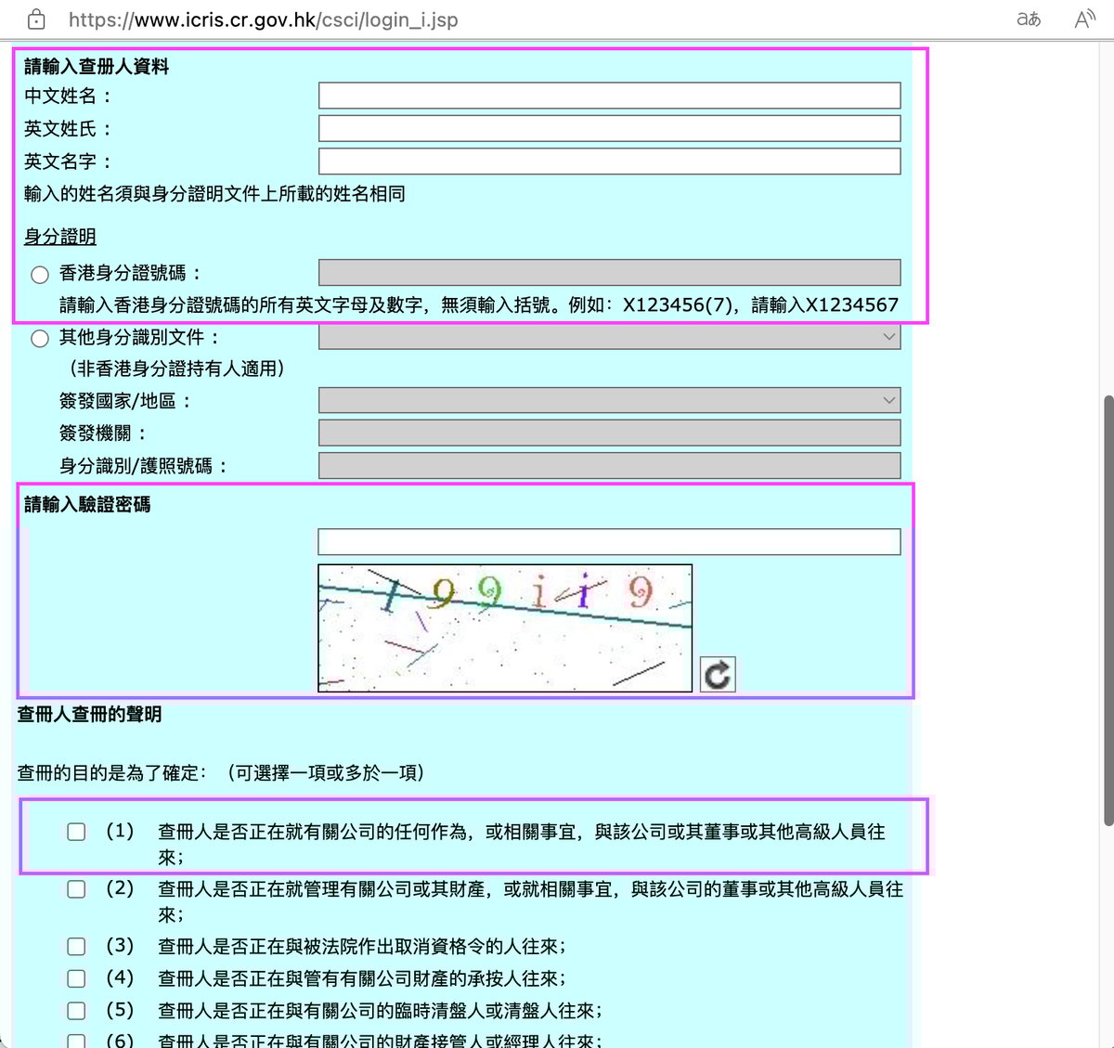
Task: Click the CAPTCHA image
Action: (505, 628)
